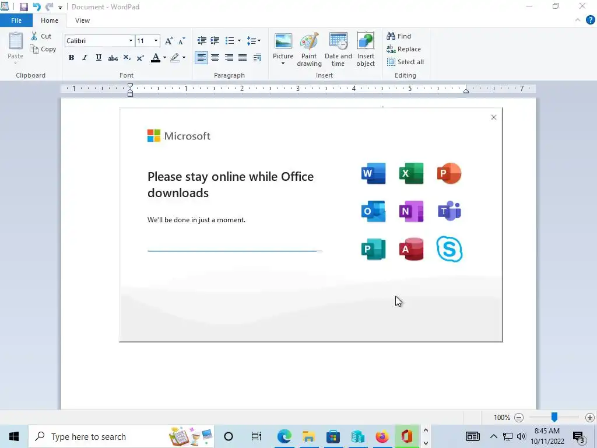This screenshot has width=597, height=448.
Task: Click Replace in the Editing group
Action: 403,49
